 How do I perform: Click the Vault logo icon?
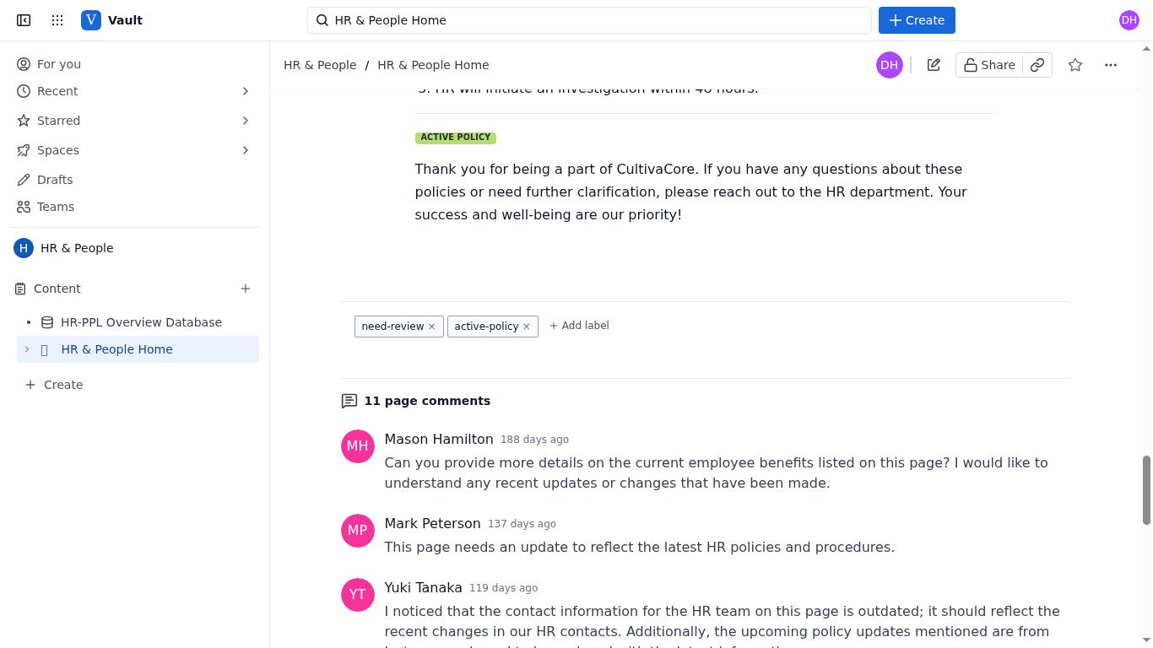click(x=91, y=20)
